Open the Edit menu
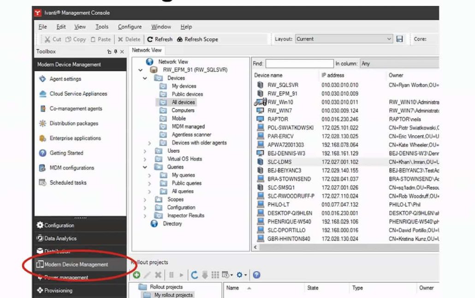This screenshot has width=475, height=298. [61, 27]
